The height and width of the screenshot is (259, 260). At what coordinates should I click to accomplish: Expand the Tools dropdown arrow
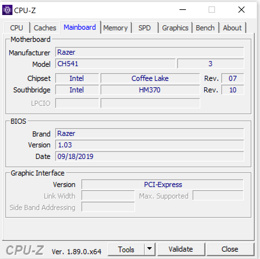[149, 249]
